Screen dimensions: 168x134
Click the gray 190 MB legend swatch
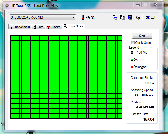132,52
